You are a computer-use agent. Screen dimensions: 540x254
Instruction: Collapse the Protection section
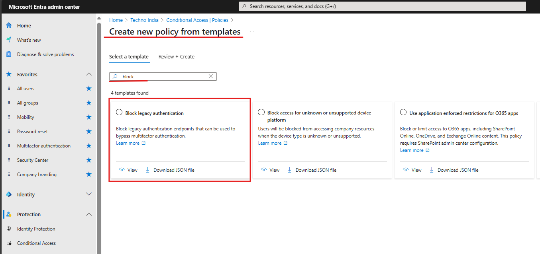(x=89, y=214)
